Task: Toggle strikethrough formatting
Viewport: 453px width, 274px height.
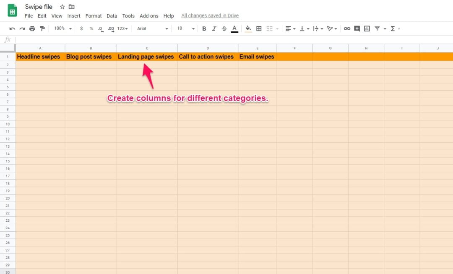Action: (224, 28)
